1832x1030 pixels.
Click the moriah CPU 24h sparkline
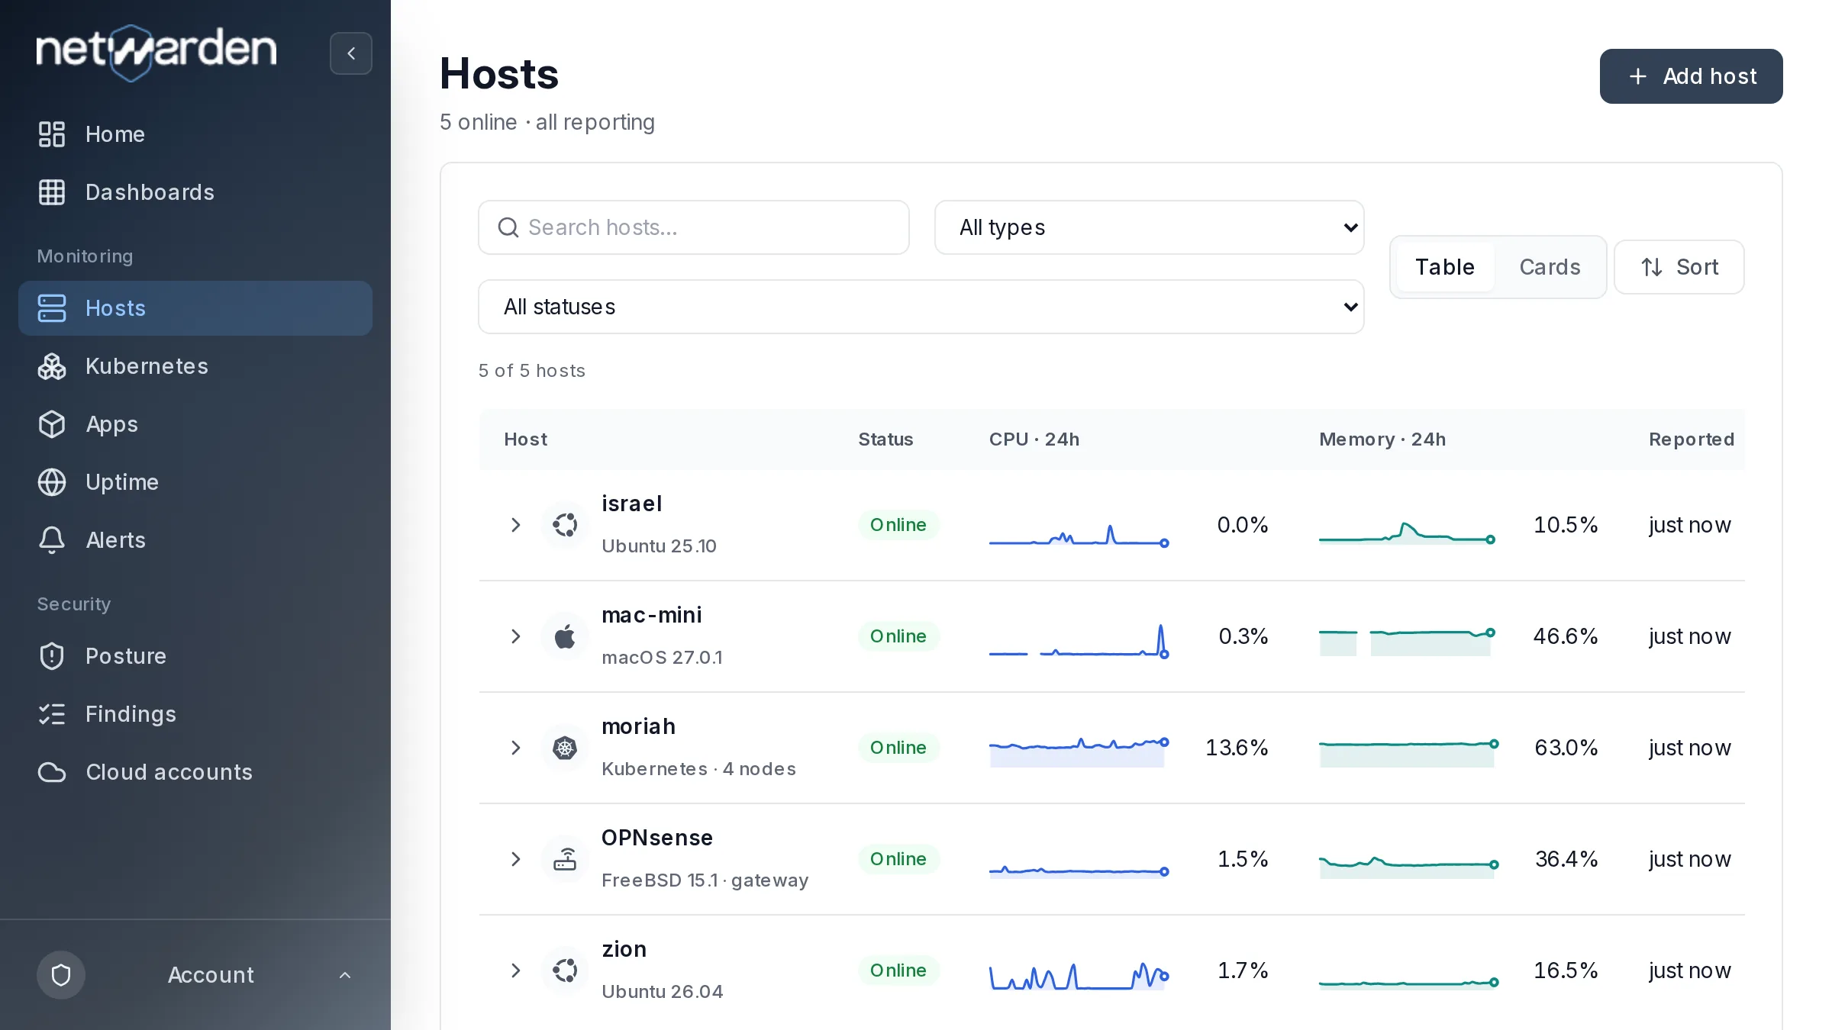pyautogui.click(x=1079, y=751)
